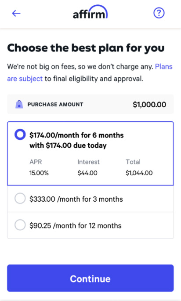This screenshot has width=181, height=301.
Task: Click the $174.00/month for 6 months heading
Action: point(76,135)
